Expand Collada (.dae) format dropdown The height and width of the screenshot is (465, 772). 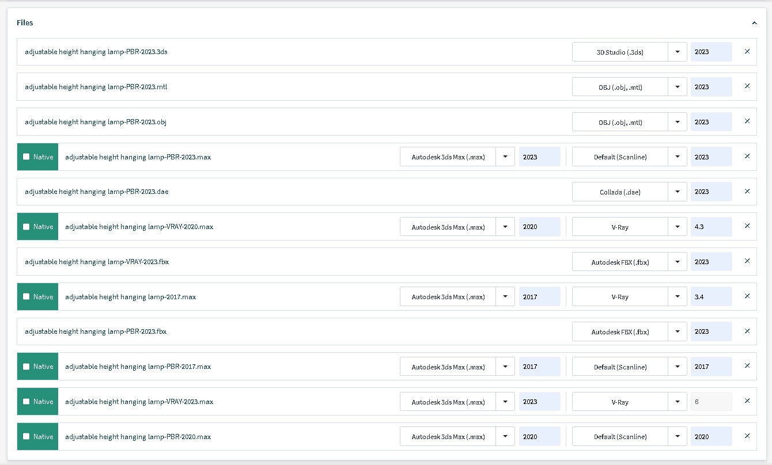[678, 192]
